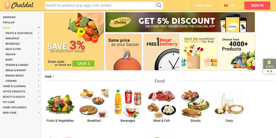The width and height of the screenshot is (276, 138).
Task: Expand the Beauty & Health submenu arrow
Action: 39,97
